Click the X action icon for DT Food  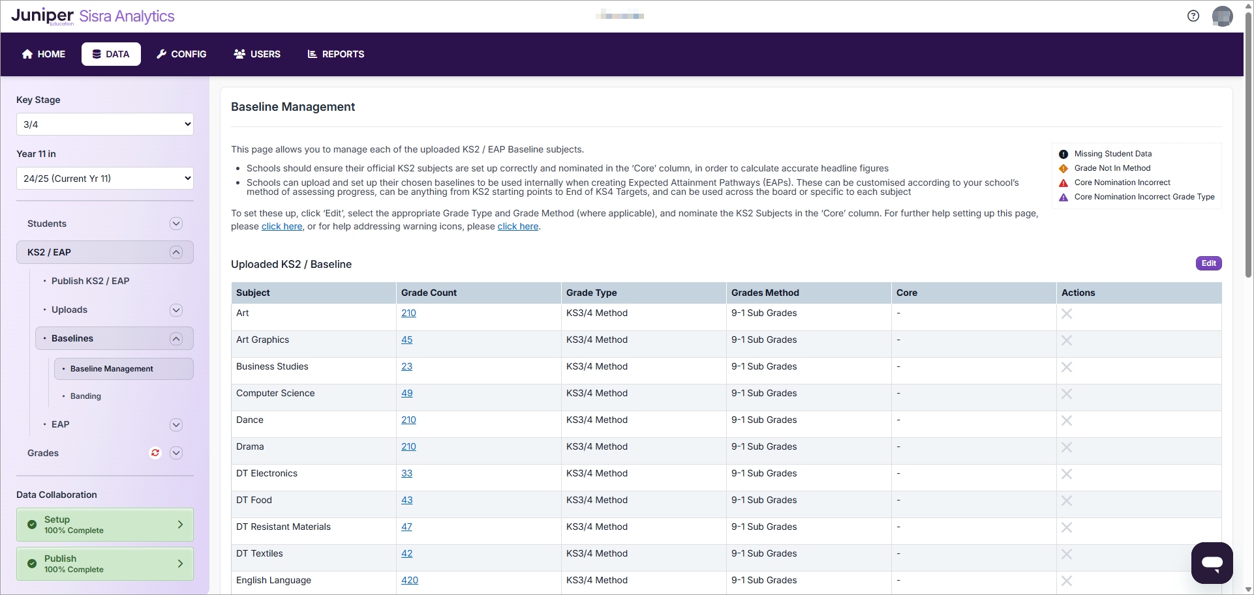tap(1066, 501)
